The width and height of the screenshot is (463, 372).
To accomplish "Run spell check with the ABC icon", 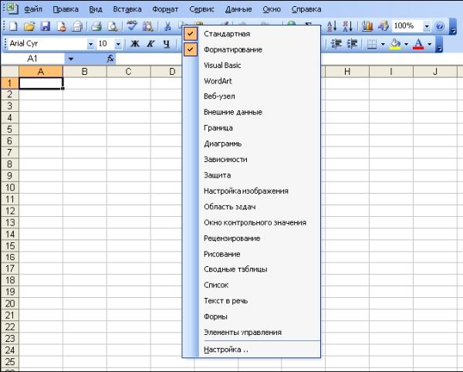I will 132,26.
